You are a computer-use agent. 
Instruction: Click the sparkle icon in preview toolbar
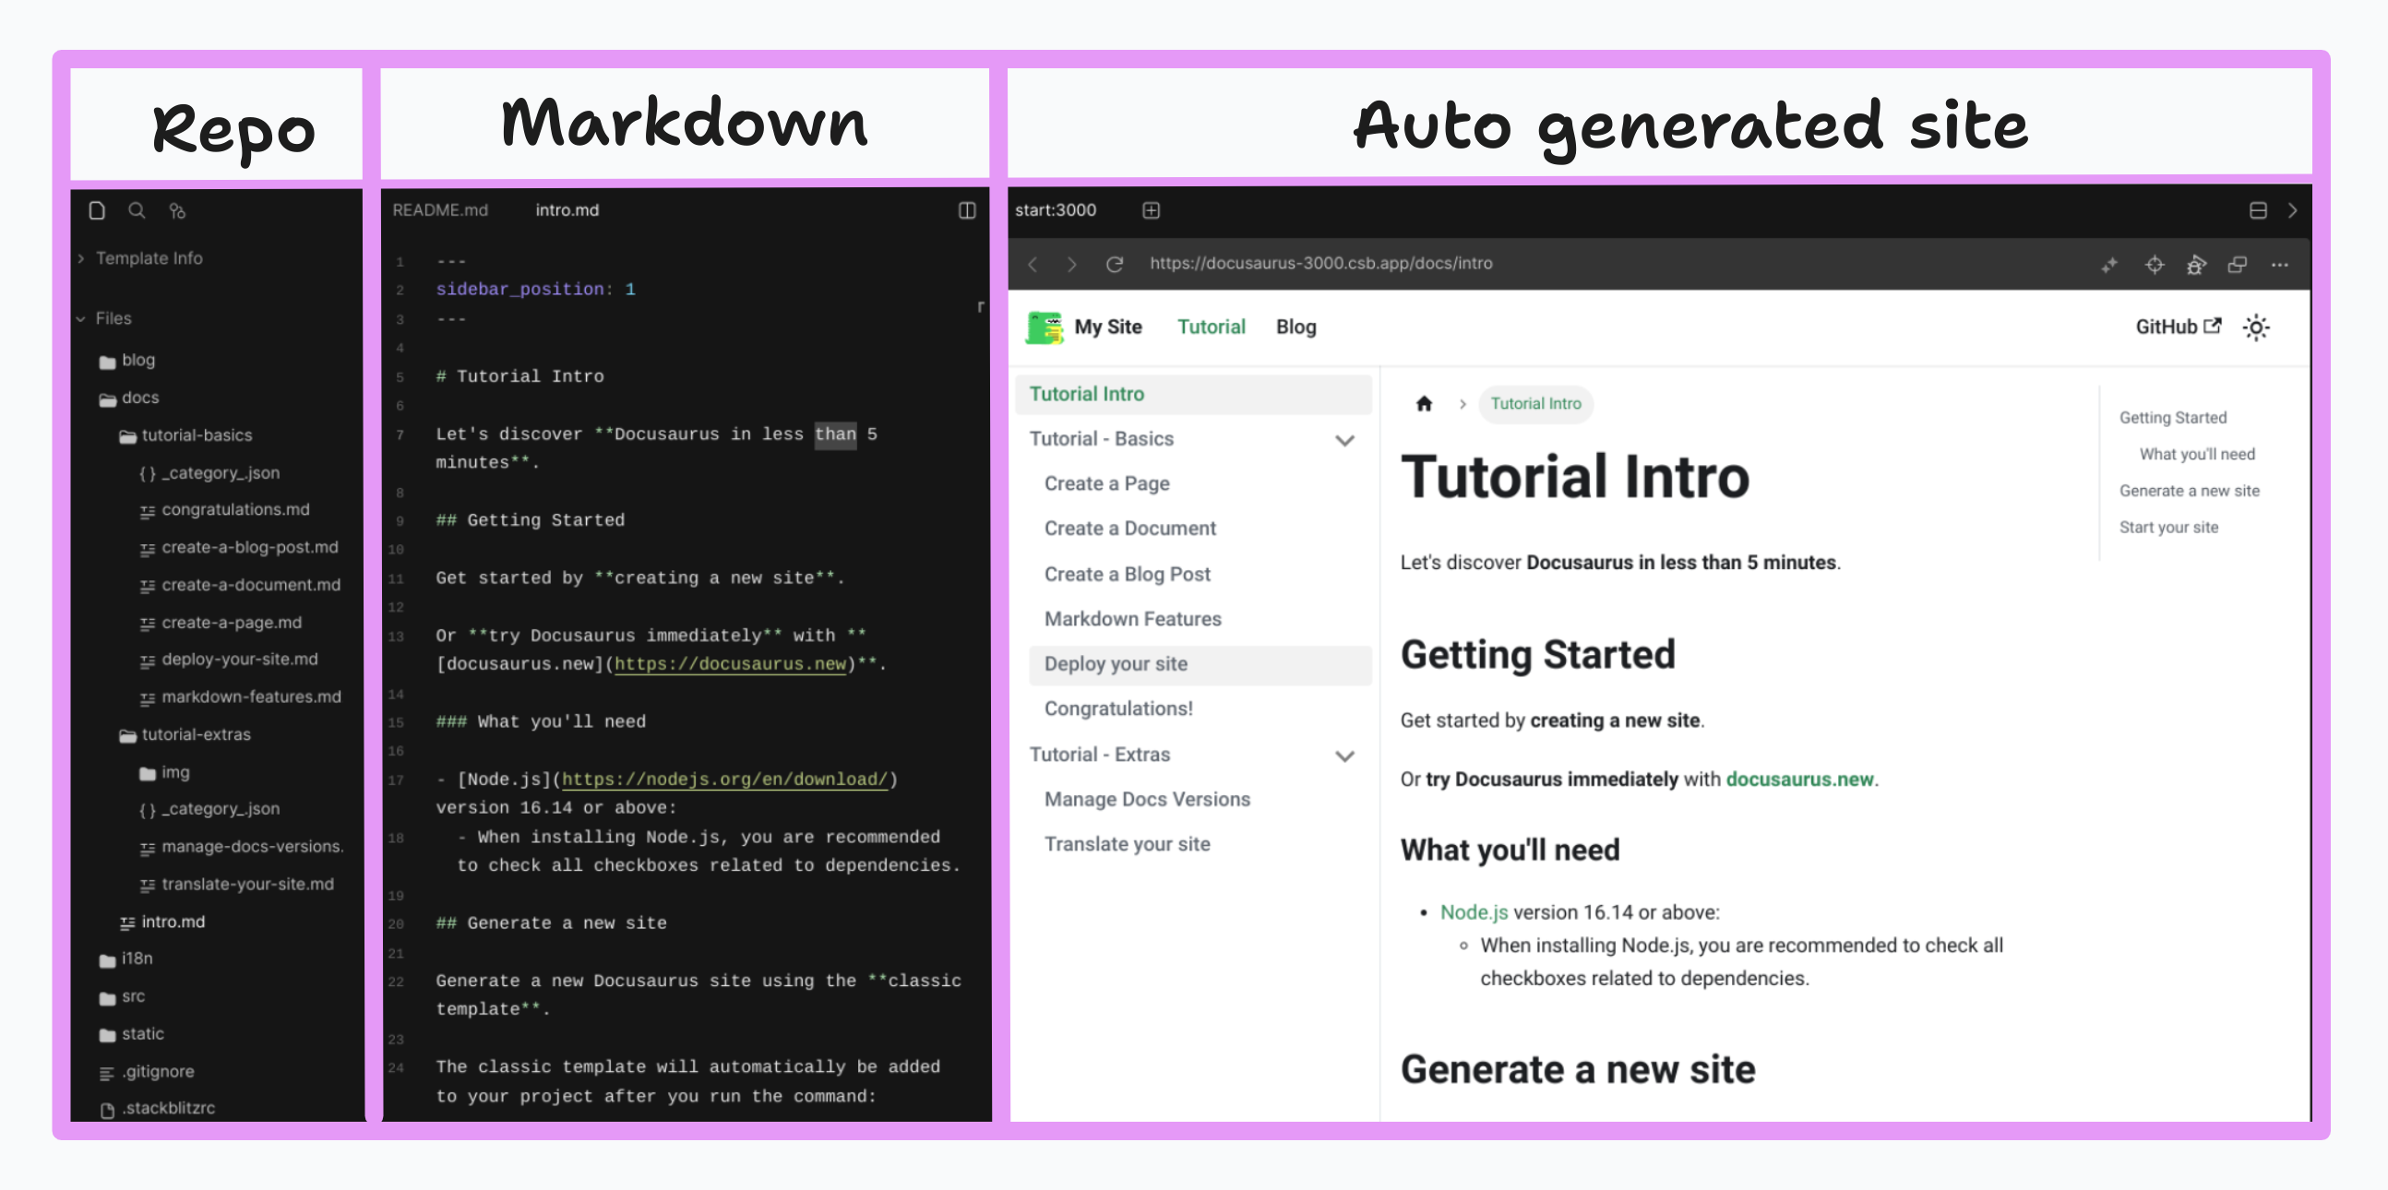point(2109,265)
